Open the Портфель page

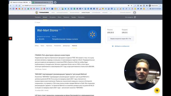point(38,17)
